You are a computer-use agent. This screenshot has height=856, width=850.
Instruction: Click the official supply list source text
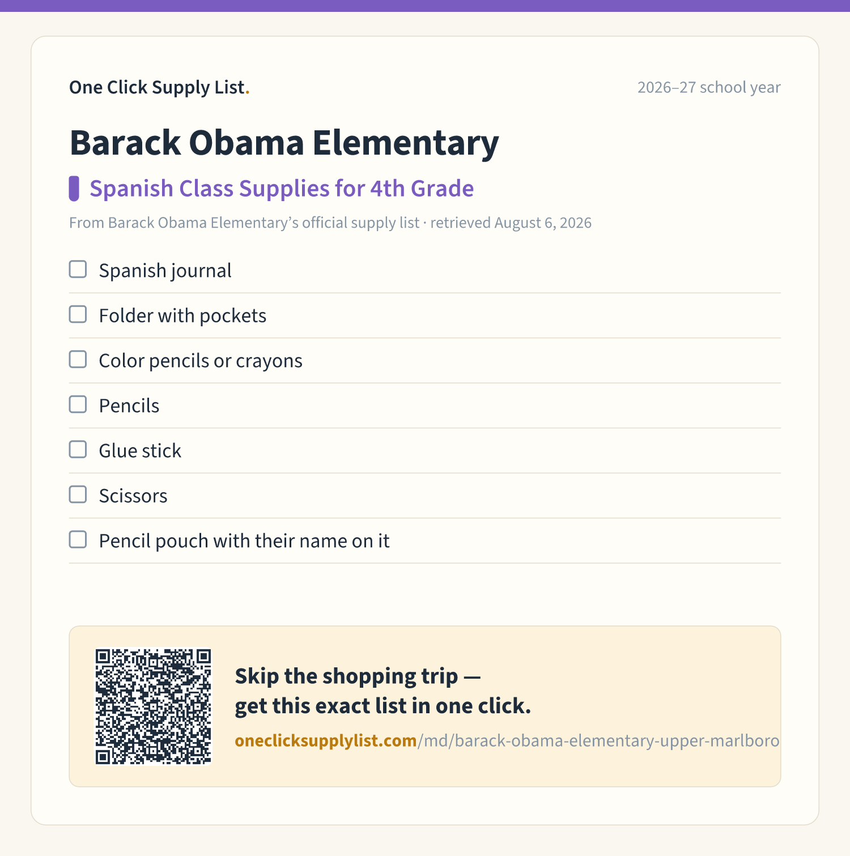click(x=330, y=223)
